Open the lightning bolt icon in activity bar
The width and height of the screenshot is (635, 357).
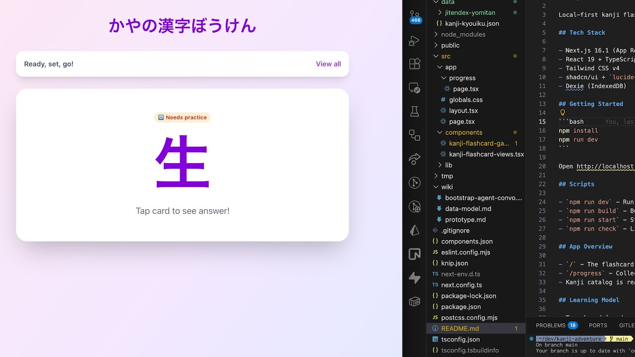pos(414,278)
